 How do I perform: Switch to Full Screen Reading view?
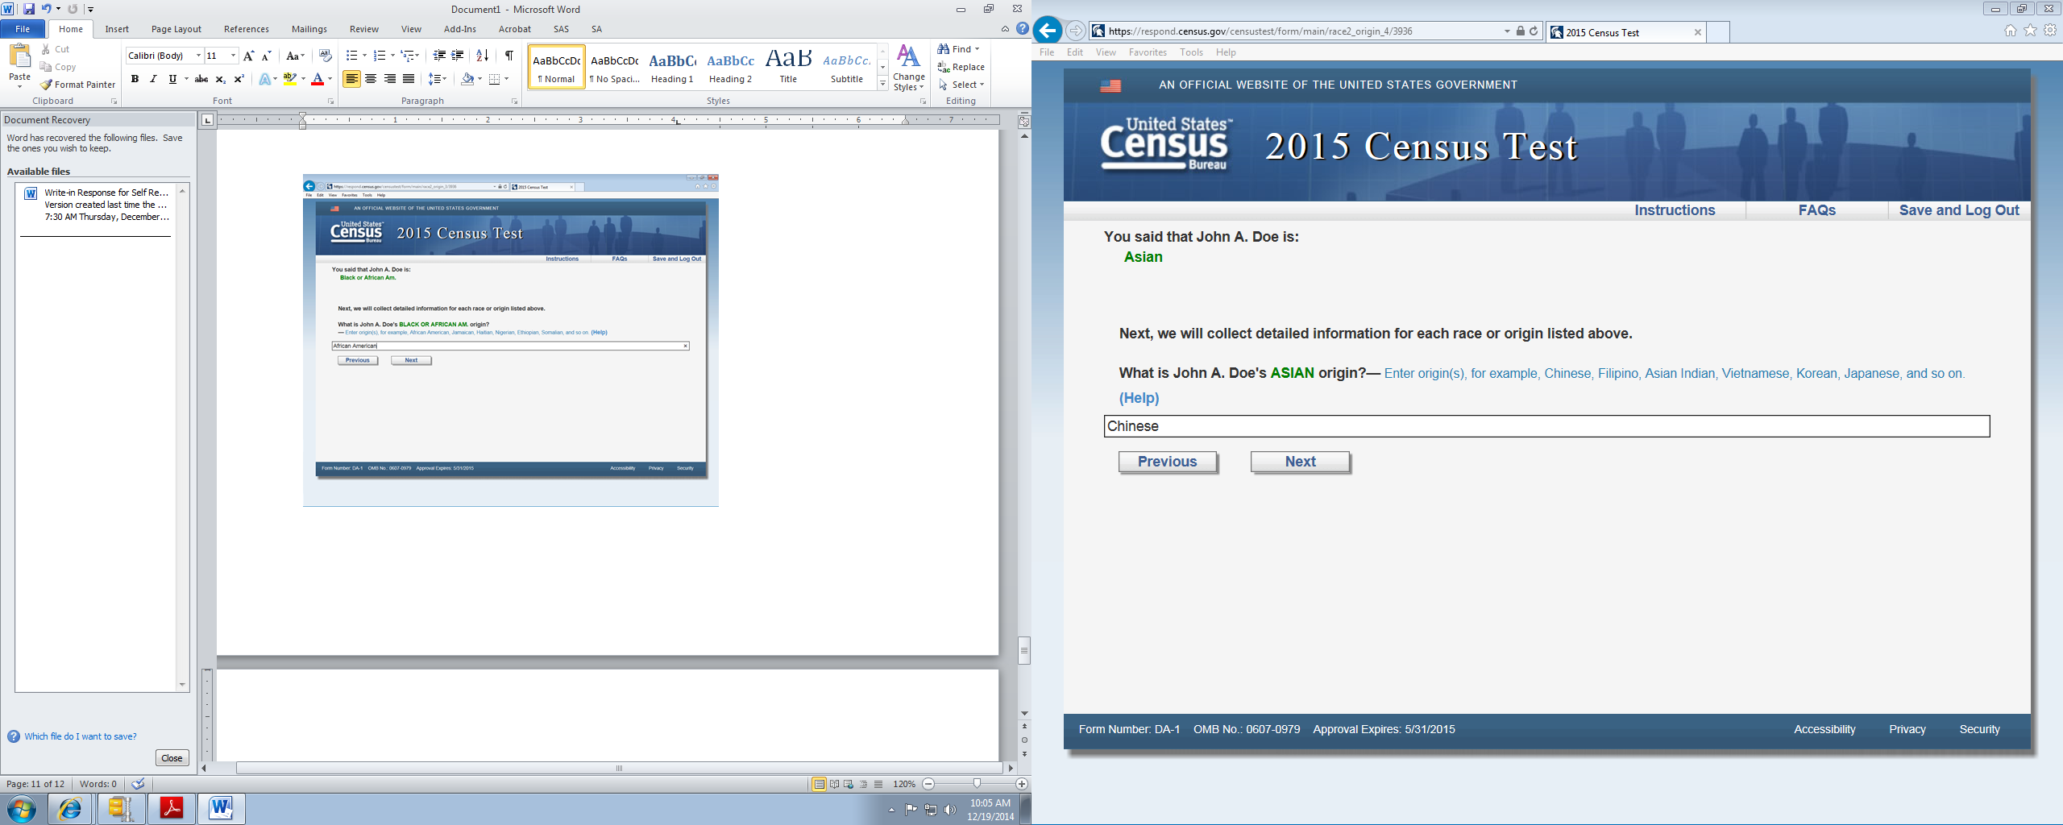pyautogui.click(x=834, y=784)
